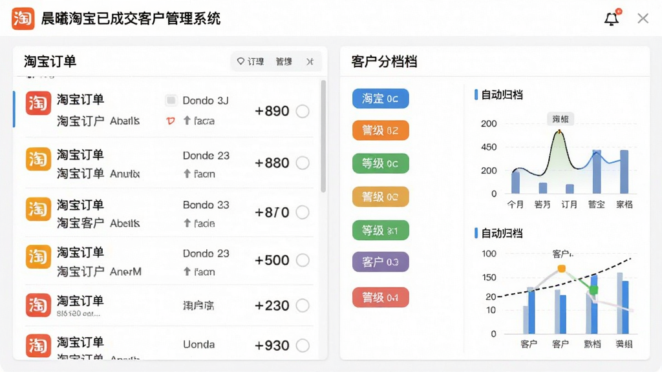Click the gray square icon beside Dondo 3J
This screenshot has width=662, height=372.
tap(171, 100)
